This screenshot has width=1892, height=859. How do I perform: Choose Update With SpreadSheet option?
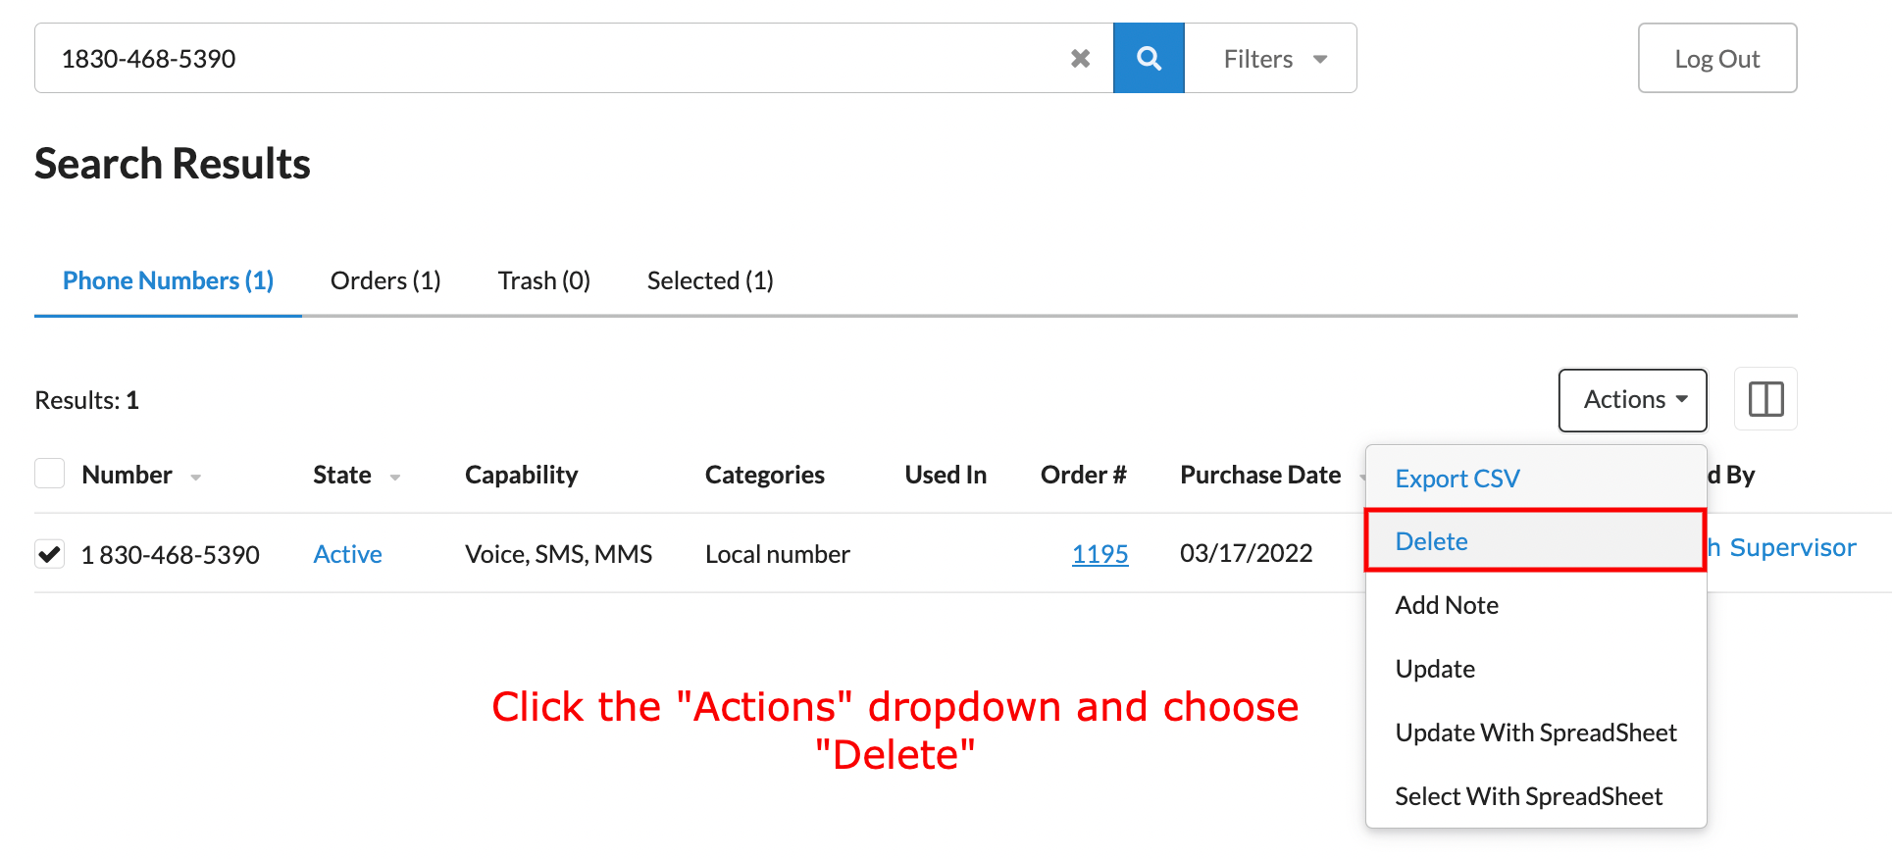[1535, 733]
